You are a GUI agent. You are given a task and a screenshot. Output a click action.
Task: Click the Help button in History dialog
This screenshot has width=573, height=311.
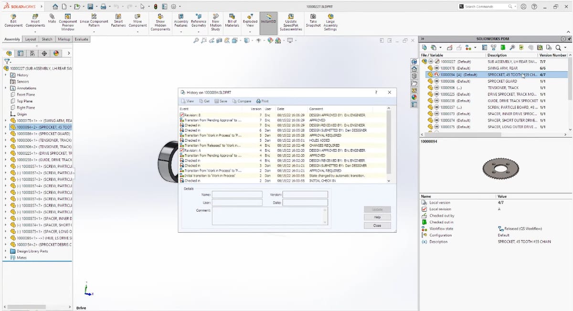click(377, 217)
